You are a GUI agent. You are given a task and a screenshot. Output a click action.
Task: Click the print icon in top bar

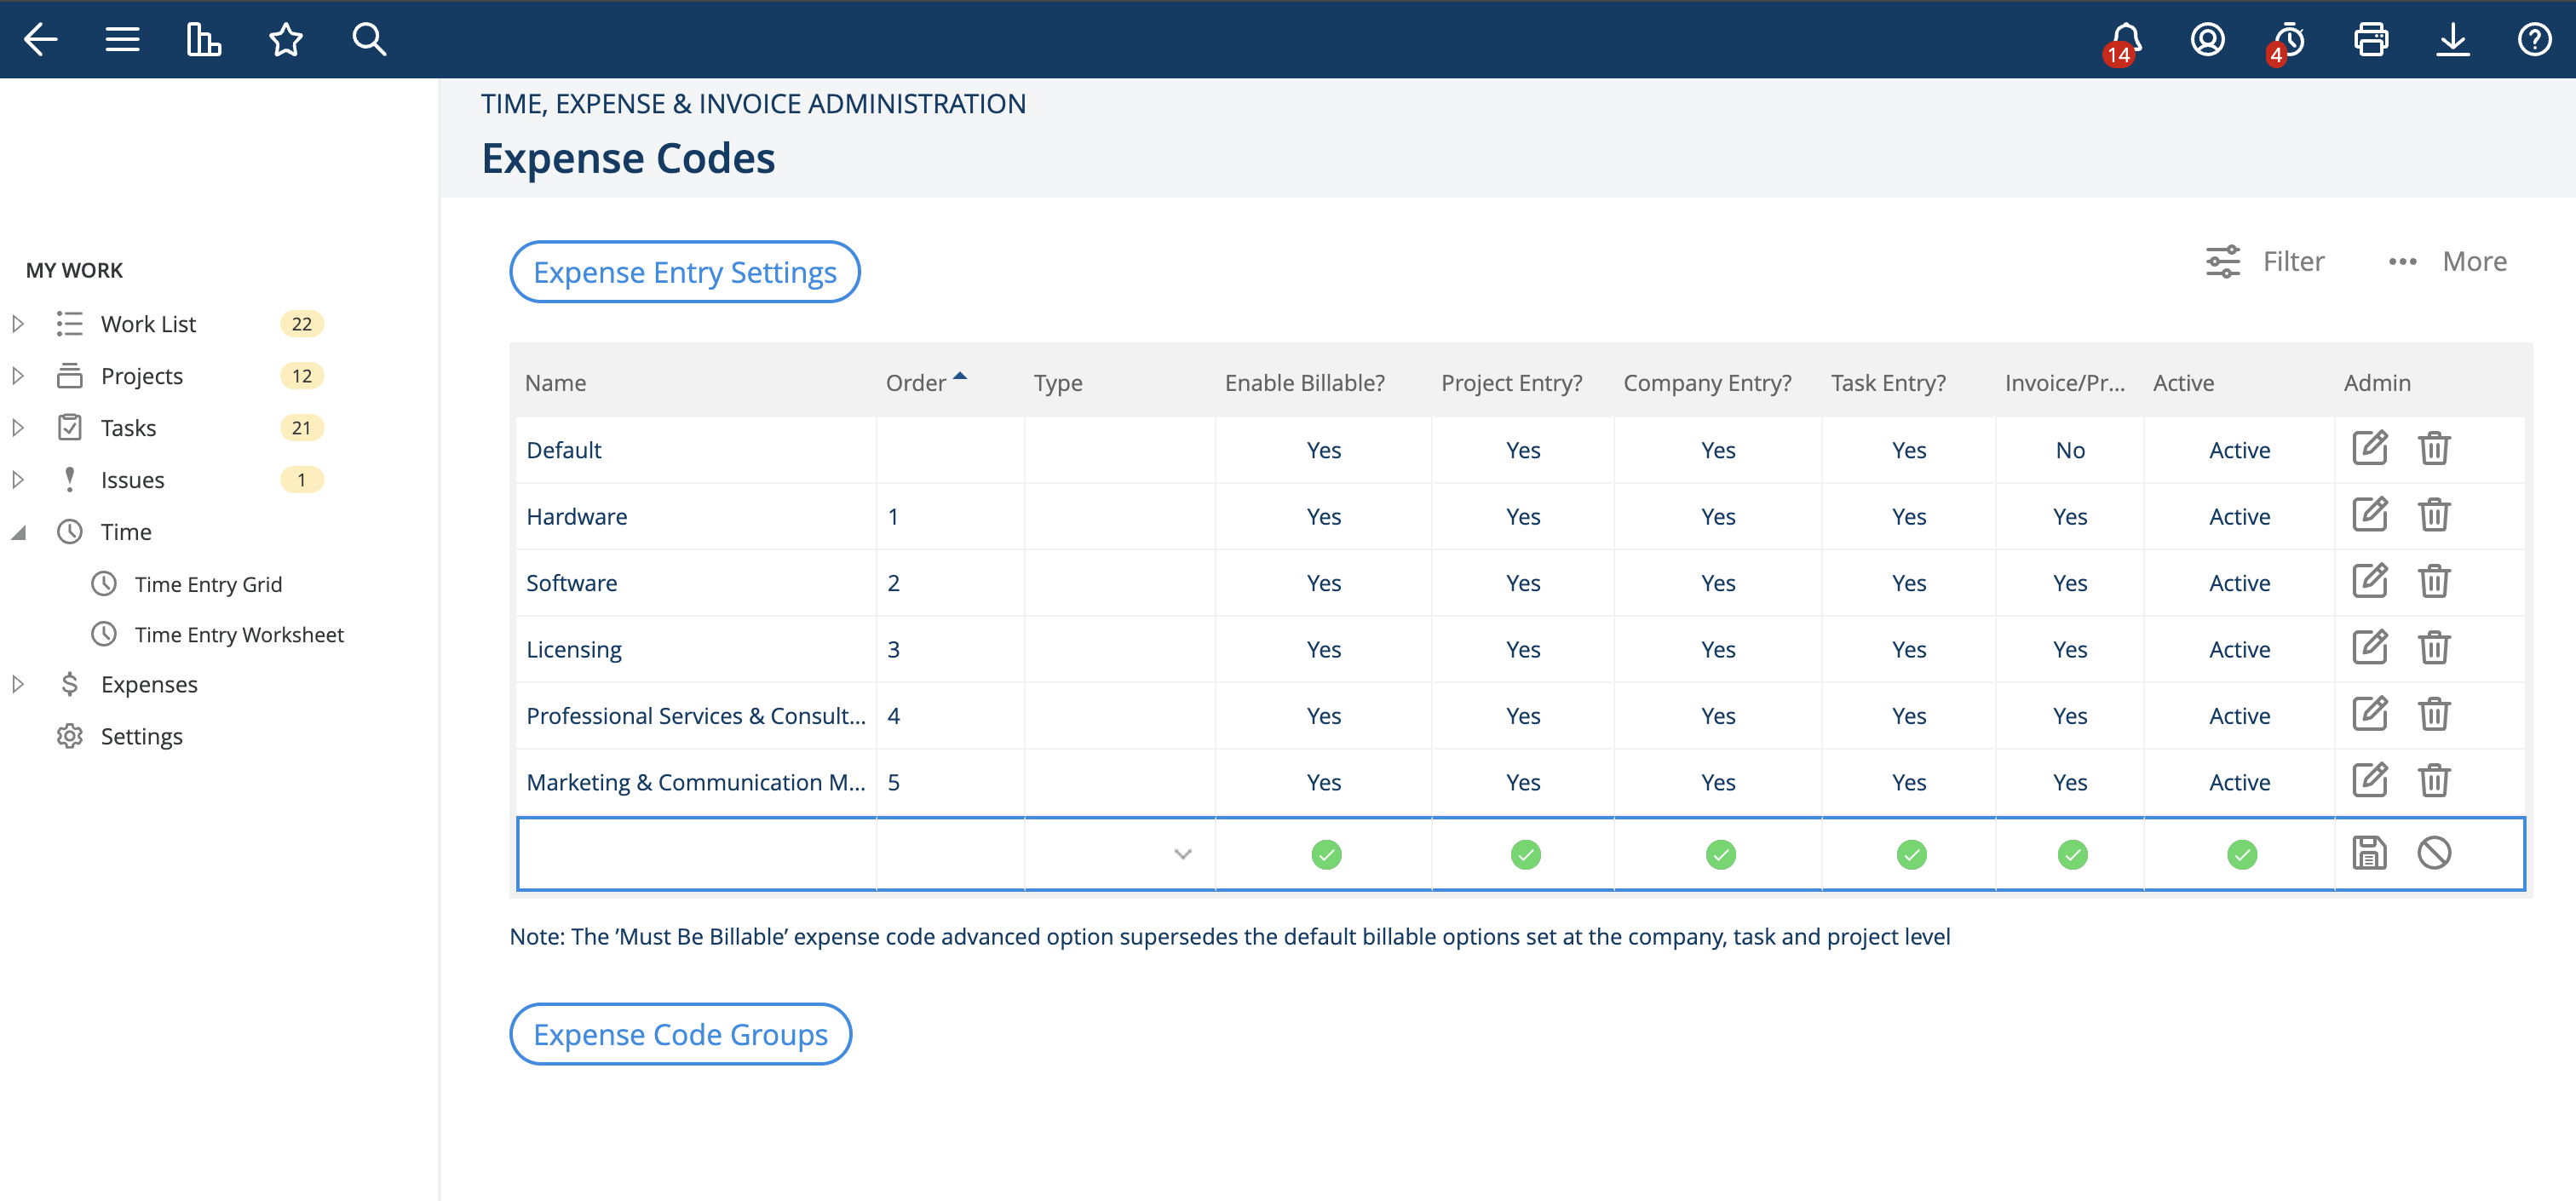click(2371, 40)
